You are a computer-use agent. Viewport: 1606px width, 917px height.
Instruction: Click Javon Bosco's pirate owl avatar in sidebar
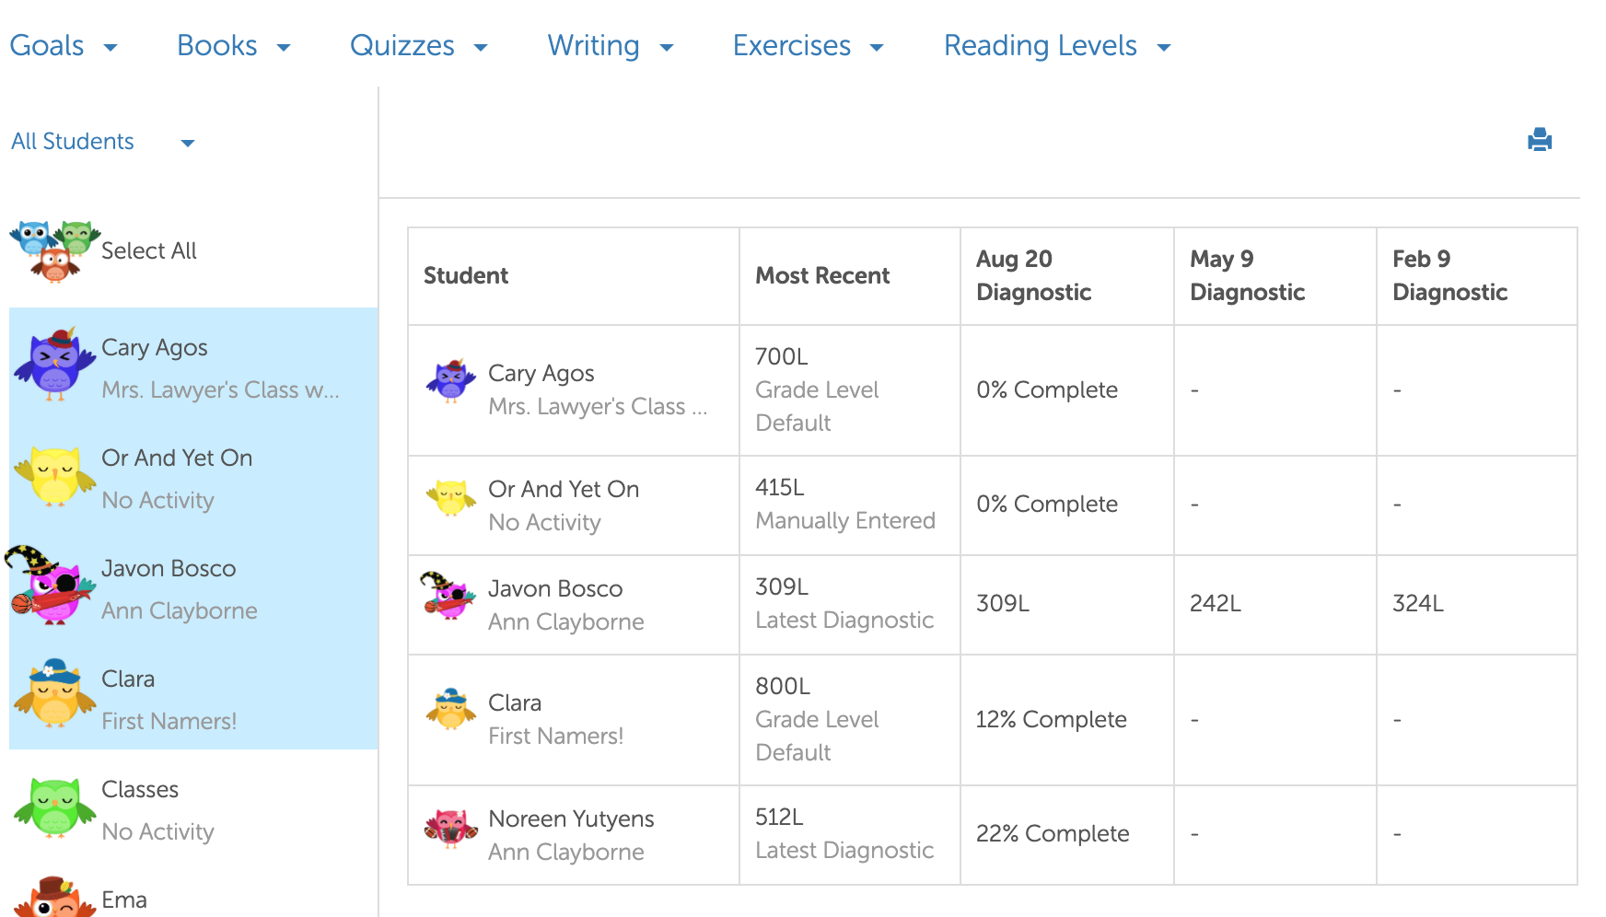pyautogui.click(x=52, y=586)
